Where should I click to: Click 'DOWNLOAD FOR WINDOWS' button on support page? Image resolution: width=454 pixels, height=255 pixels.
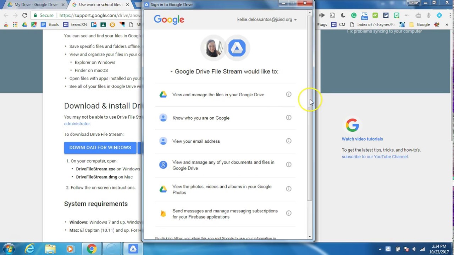tap(100, 148)
